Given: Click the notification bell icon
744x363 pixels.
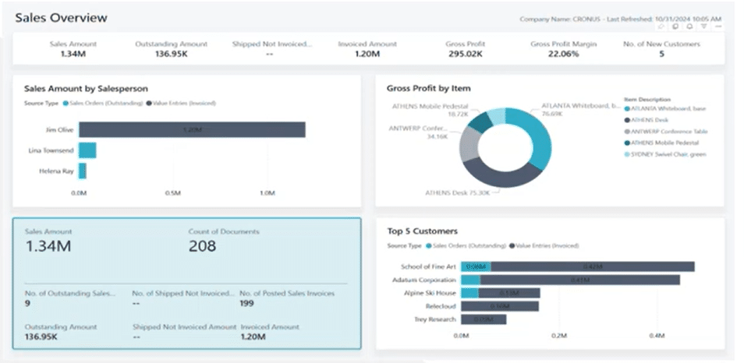Looking at the screenshot, I should click(689, 26).
